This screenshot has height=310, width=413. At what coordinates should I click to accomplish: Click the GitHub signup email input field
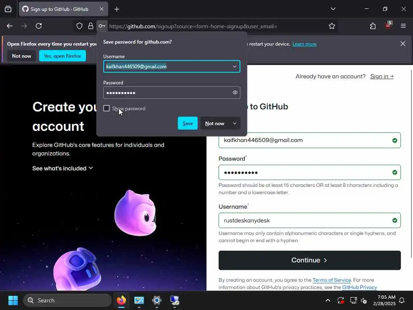click(x=309, y=140)
